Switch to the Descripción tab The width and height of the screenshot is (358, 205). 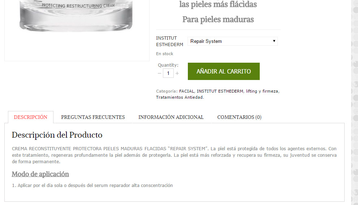(31, 117)
